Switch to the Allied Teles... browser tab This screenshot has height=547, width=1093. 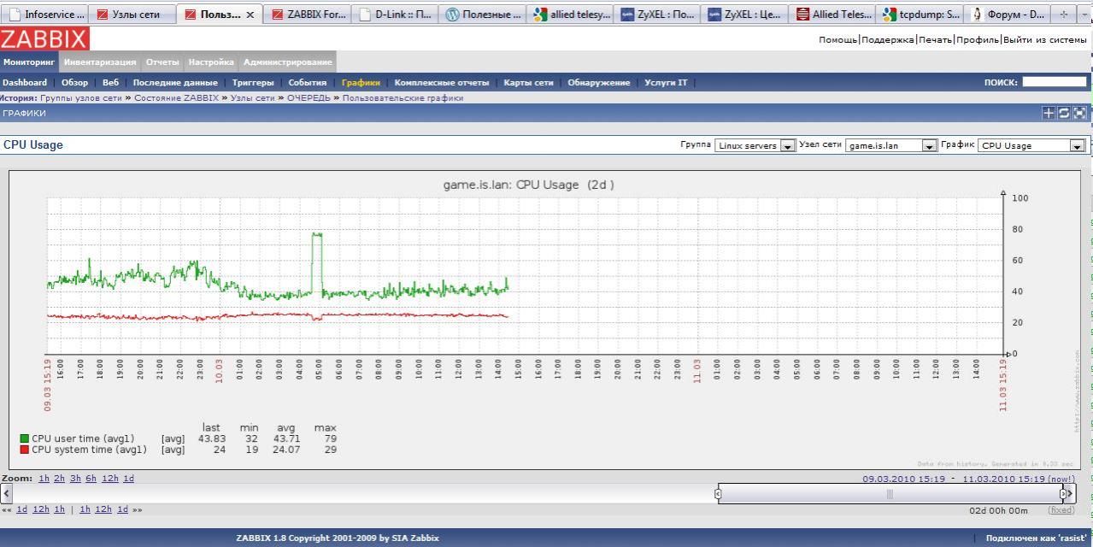[832, 15]
